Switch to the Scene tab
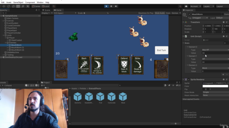229x128 pixels. tap(46, 10)
